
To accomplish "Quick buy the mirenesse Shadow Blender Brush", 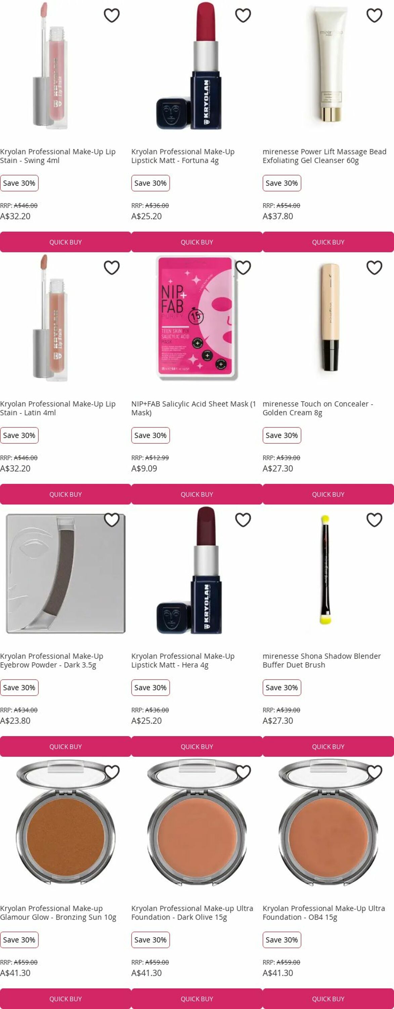I will click(328, 747).
